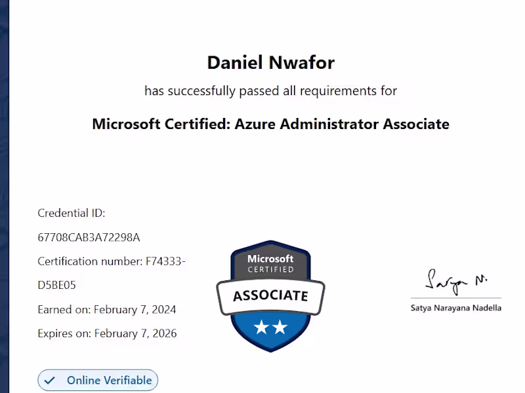The image size is (525, 393).
Task: Click the checkmark icon in Online Verifiable
Action: (50, 381)
